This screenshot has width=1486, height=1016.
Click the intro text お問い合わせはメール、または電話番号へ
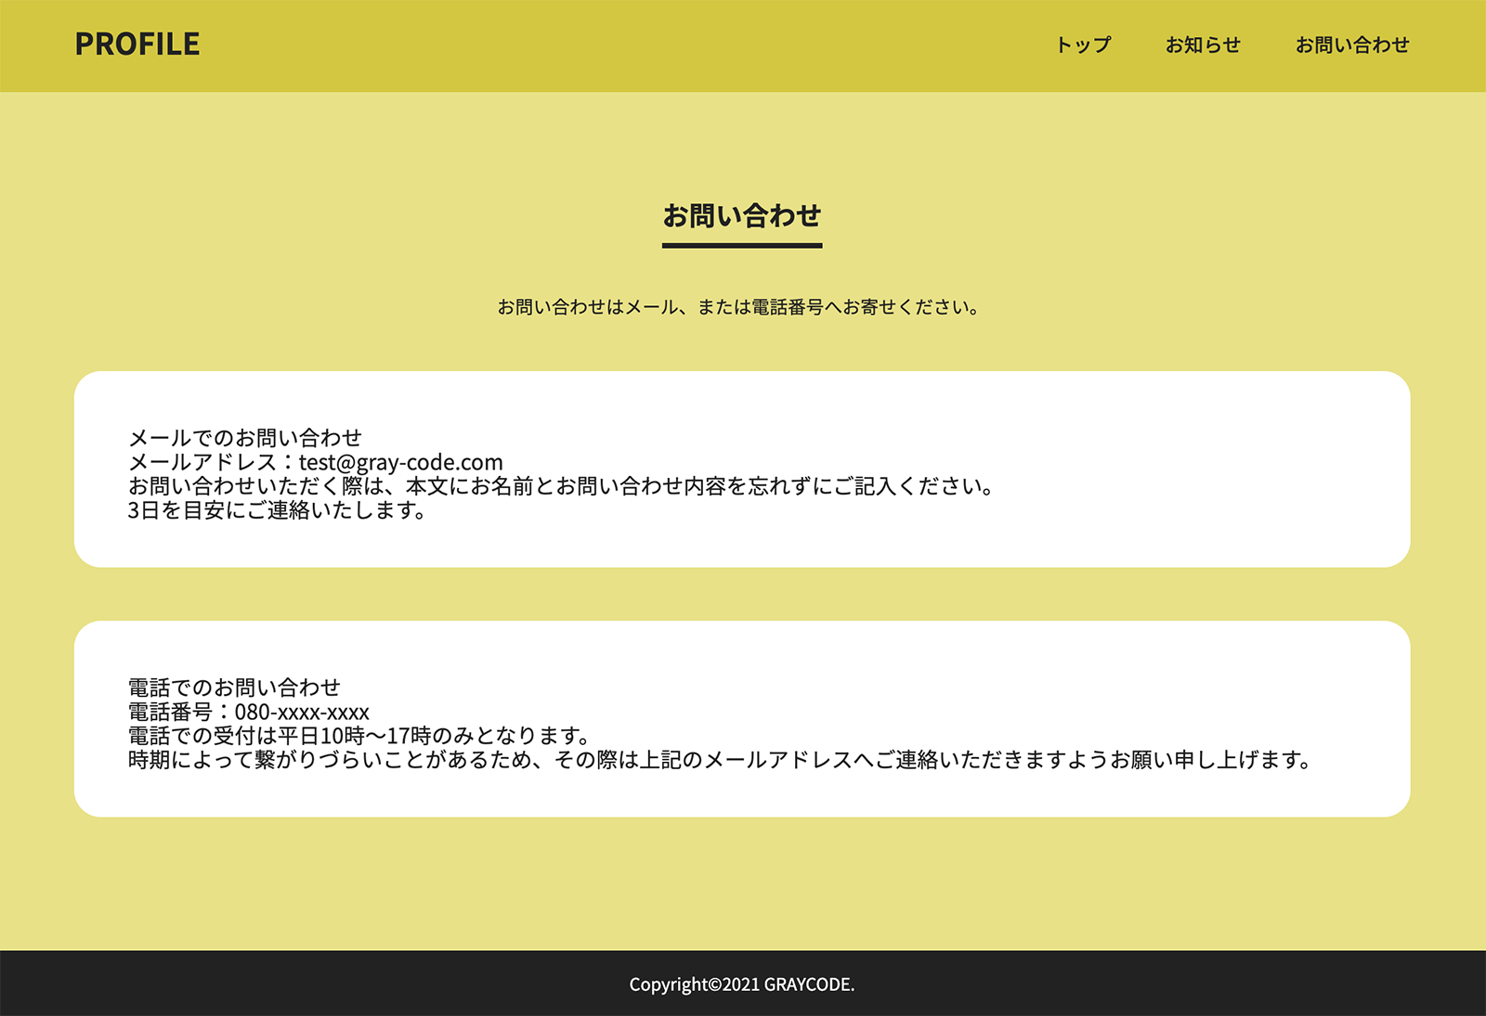tap(739, 307)
